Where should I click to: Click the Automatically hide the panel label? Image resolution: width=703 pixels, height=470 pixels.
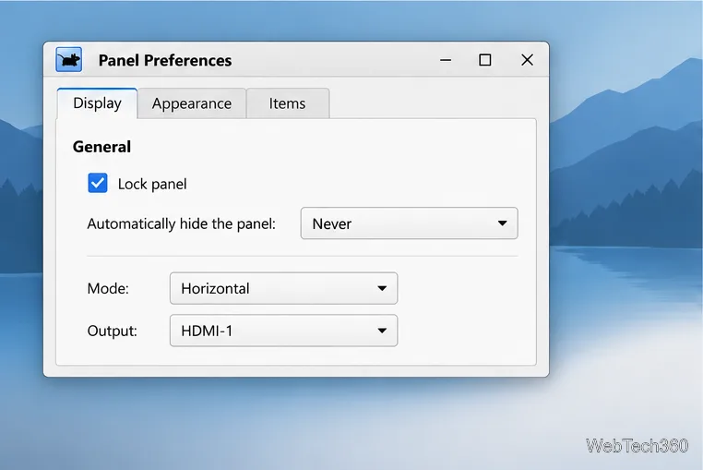[x=181, y=223]
